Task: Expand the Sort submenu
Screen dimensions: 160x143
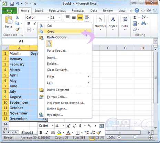Action: point(65,83)
